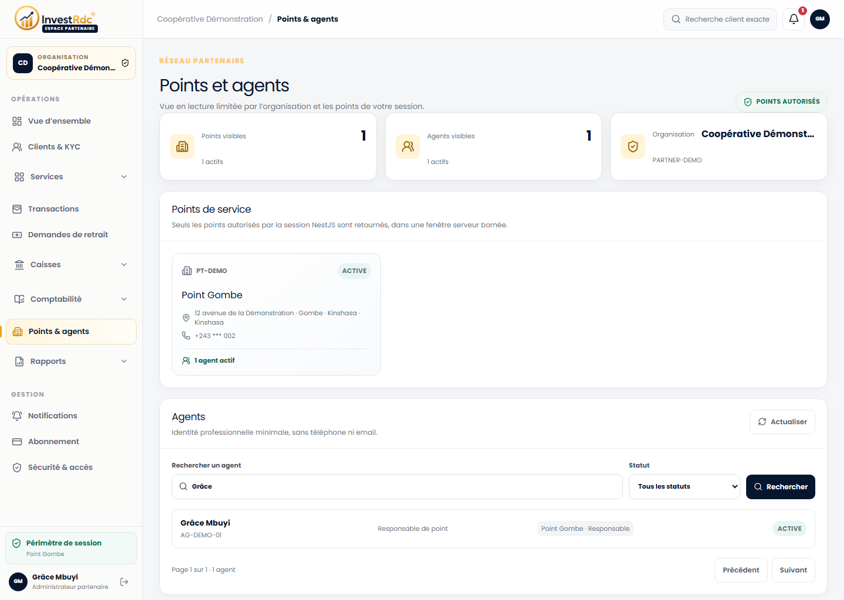This screenshot has height=600, width=844.
Task: Open the Tous les statuts dropdown
Action: [x=685, y=486]
